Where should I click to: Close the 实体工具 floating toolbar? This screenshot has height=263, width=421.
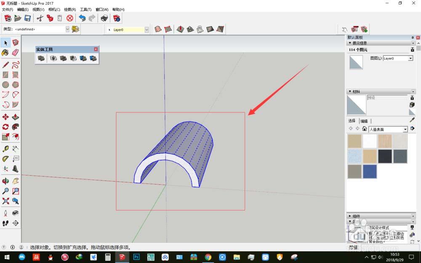coord(96,49)
